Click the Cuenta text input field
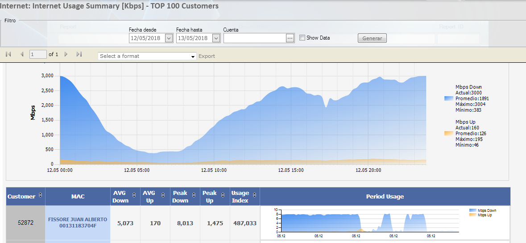Image resolution: width=526 pixels, height=243 pixels. (x=254, y=38)
